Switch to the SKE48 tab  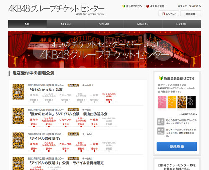click(104, 24)
